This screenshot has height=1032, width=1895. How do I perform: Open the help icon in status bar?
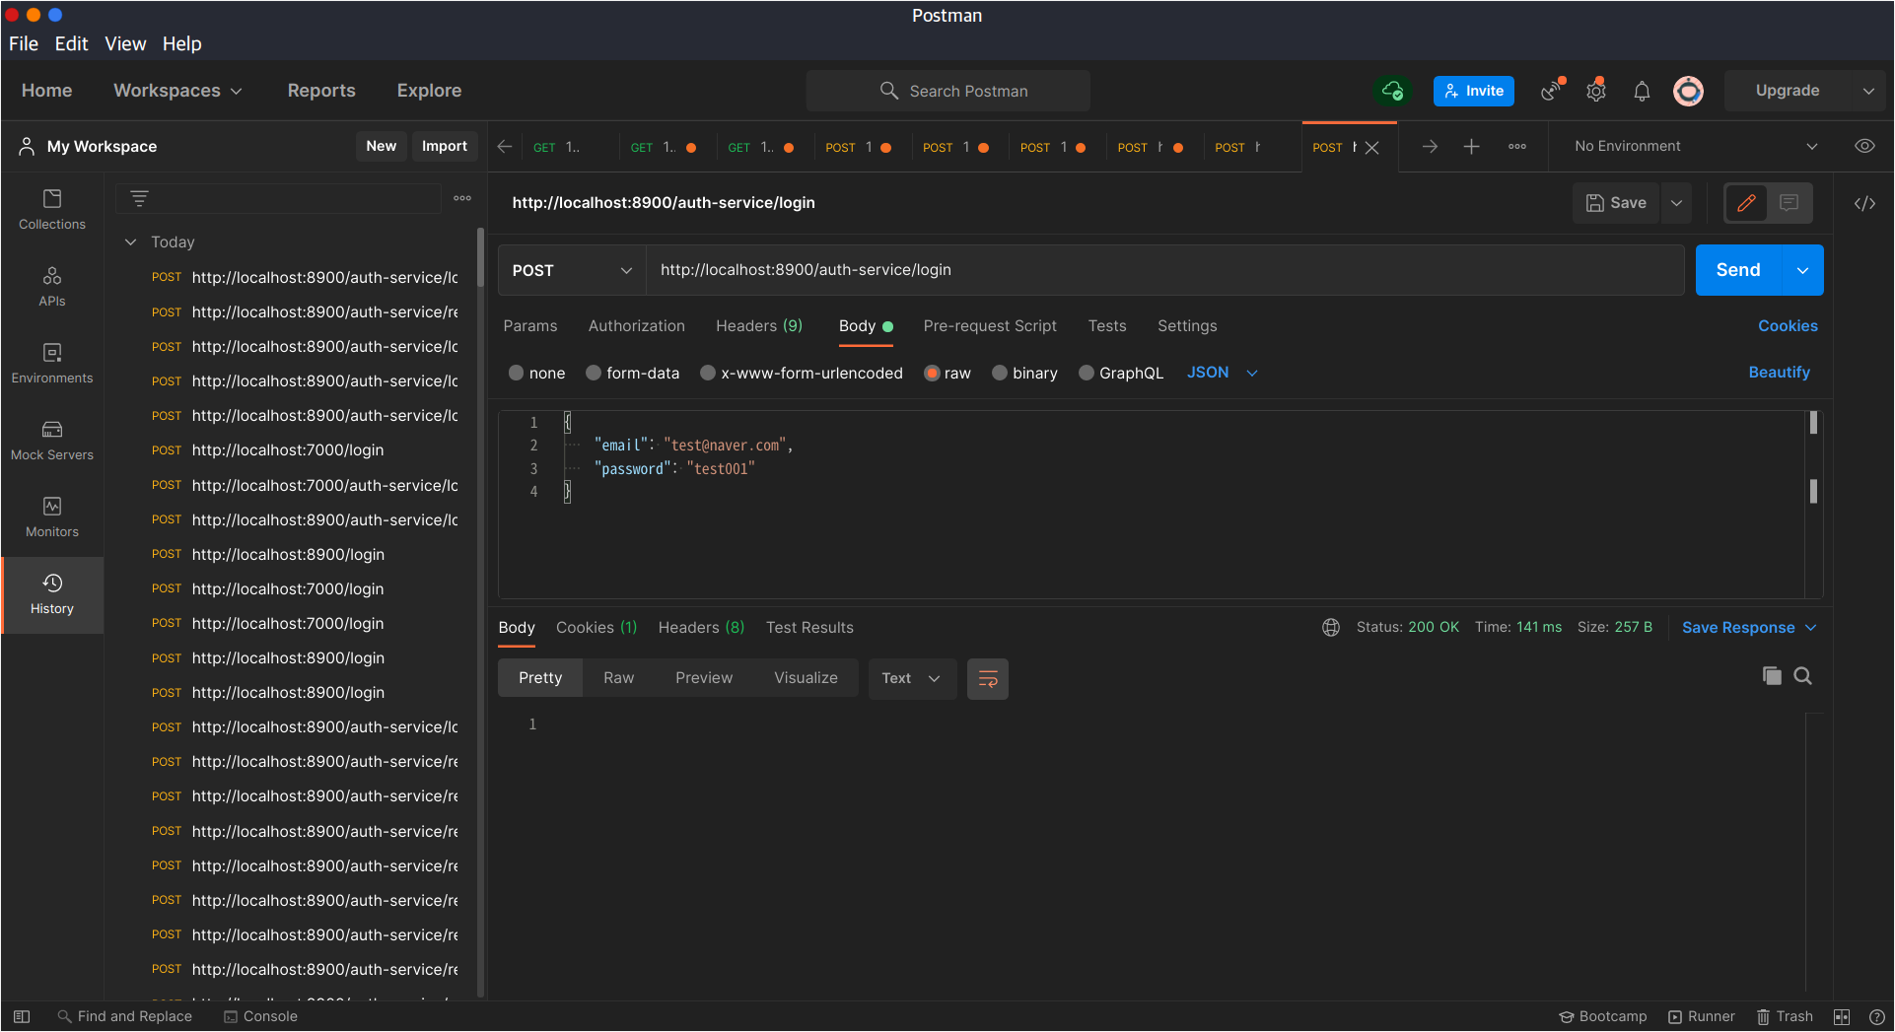coord(1877,1016)
